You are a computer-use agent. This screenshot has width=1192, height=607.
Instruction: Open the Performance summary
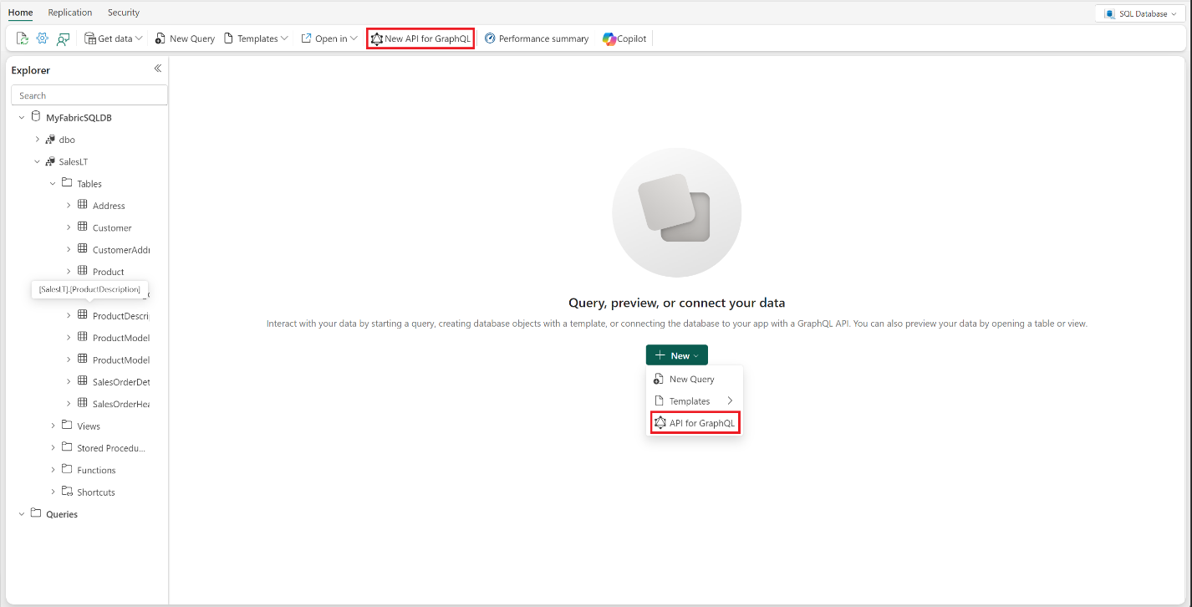pos(537,38)
